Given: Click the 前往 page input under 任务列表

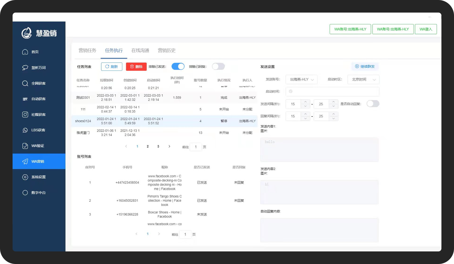Looking at the screenshot, I should pyautogui.click(x=196, y=147).
